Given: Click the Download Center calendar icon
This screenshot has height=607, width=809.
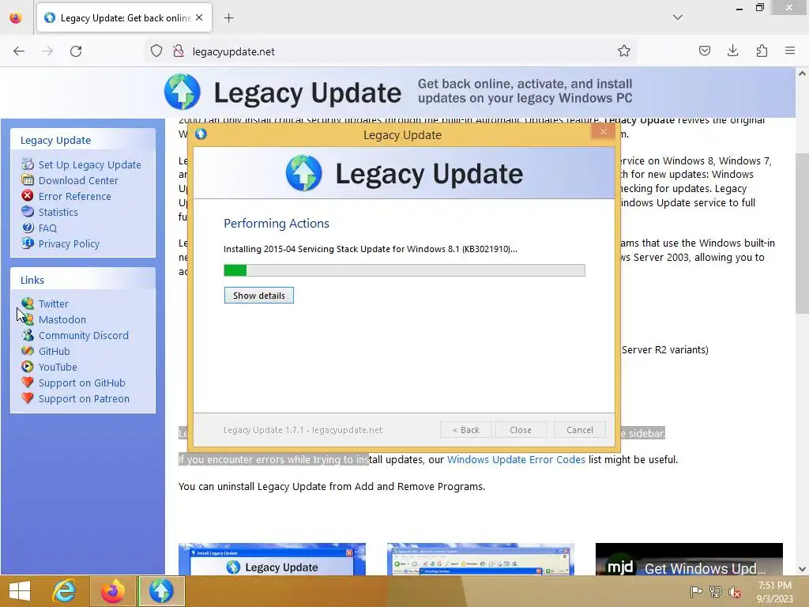Looking at the screenshot, I should pos(28,180).
